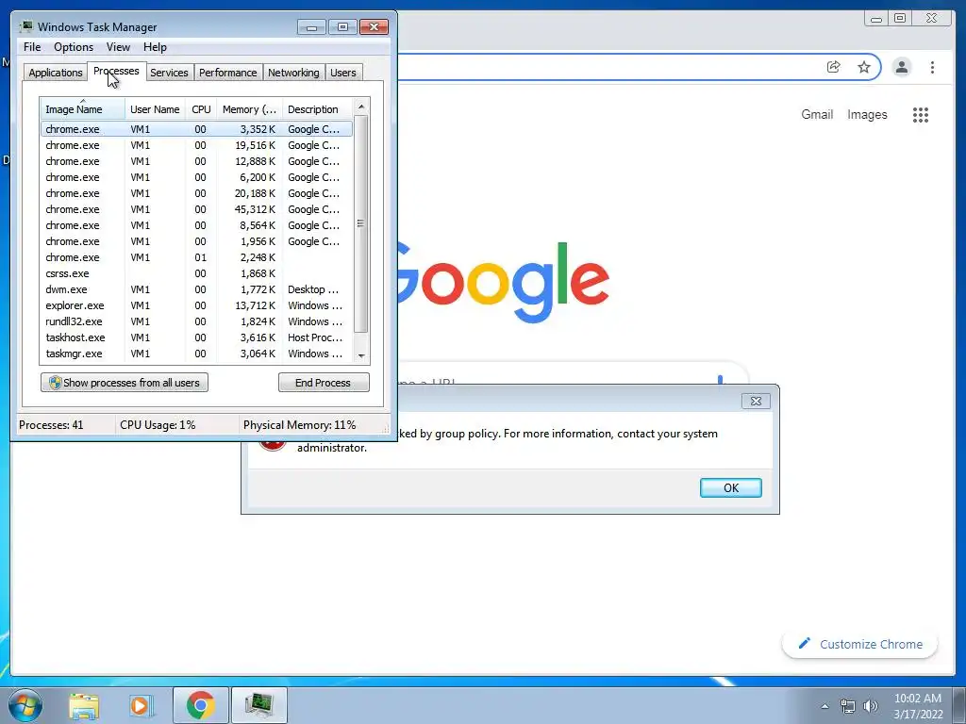Open network tray icon

pos(848,706)
